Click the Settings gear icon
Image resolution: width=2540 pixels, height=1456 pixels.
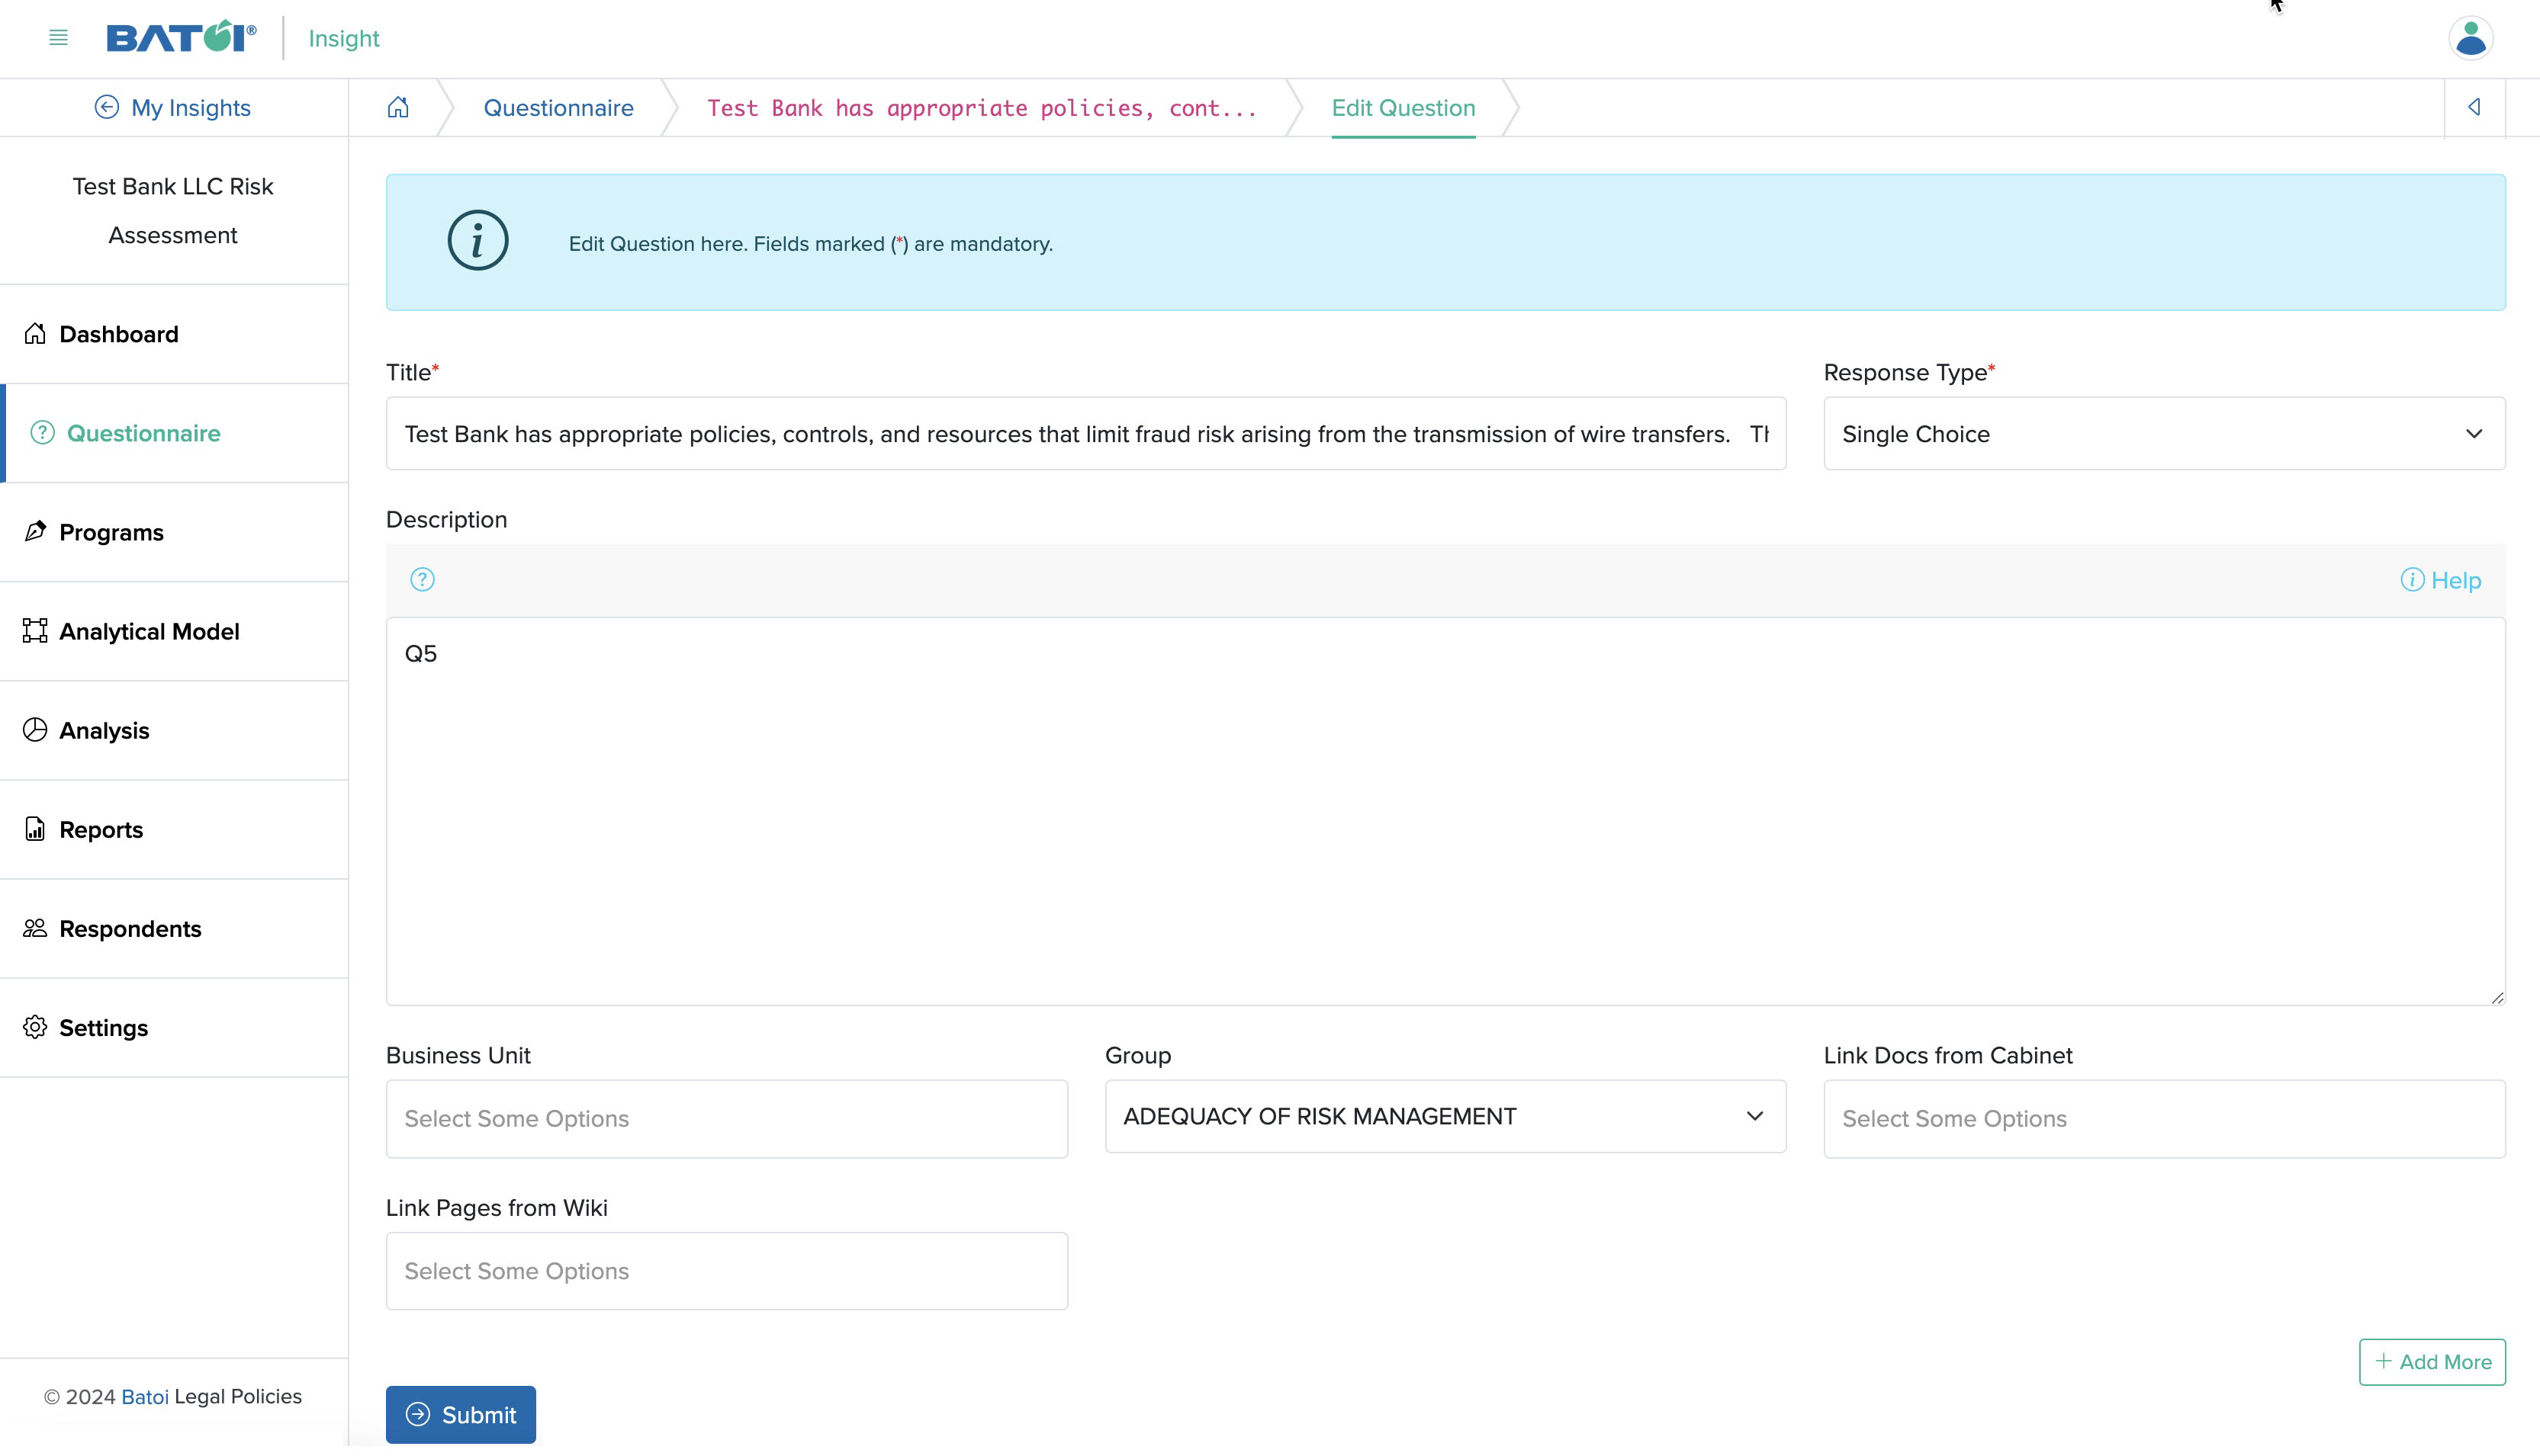click(35, 1027)
